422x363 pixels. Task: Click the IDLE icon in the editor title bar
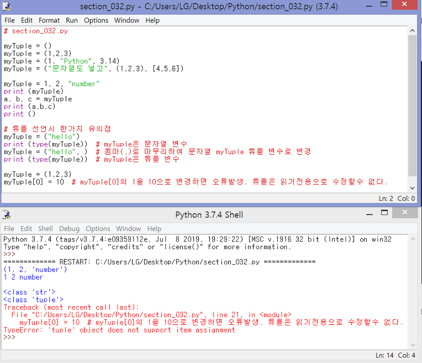pos(7,6)
